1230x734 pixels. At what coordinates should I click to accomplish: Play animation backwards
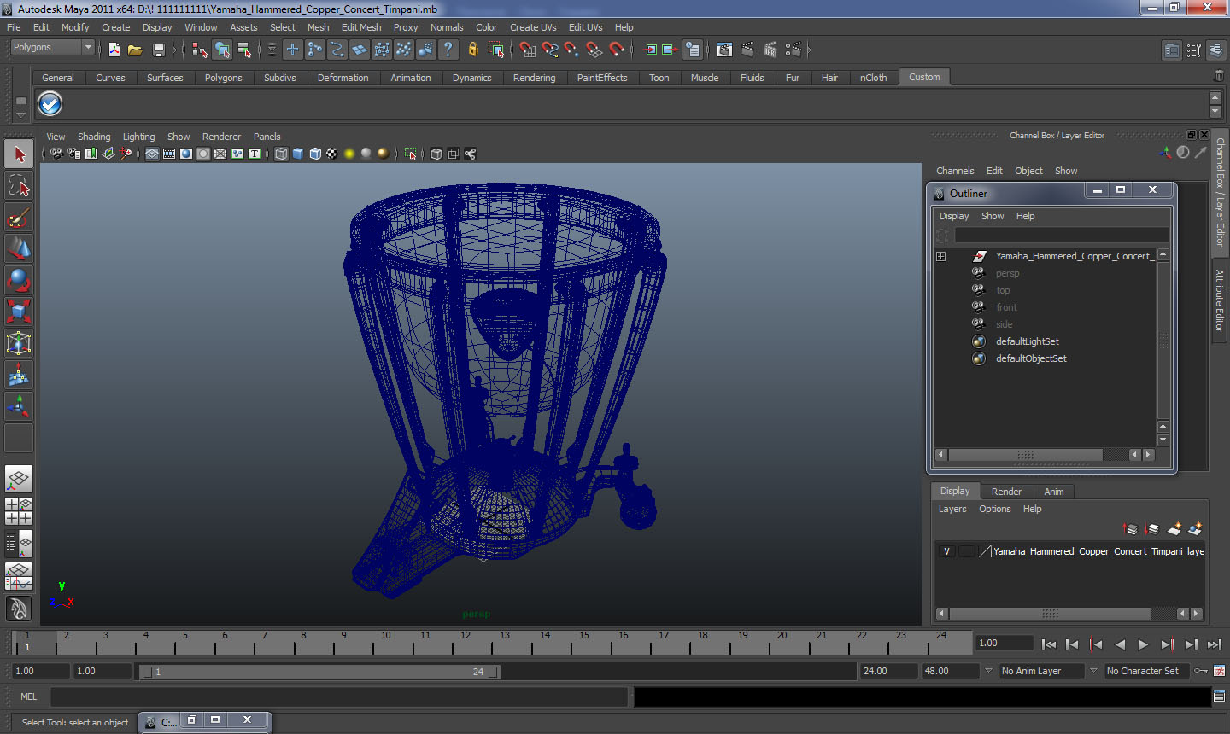(x=1120, y=645)
